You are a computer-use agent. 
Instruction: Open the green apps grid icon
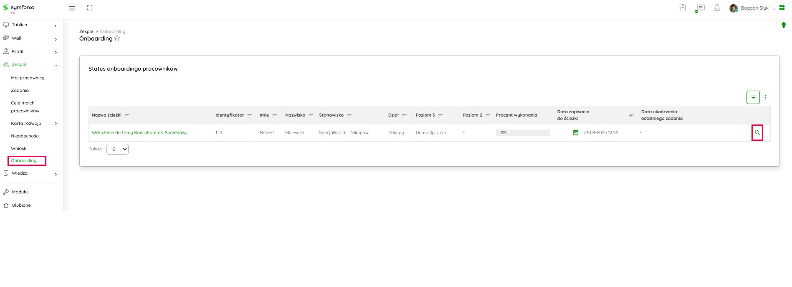782,8
